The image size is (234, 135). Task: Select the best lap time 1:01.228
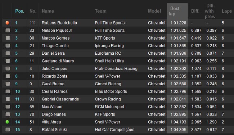[x=178, y=23]
